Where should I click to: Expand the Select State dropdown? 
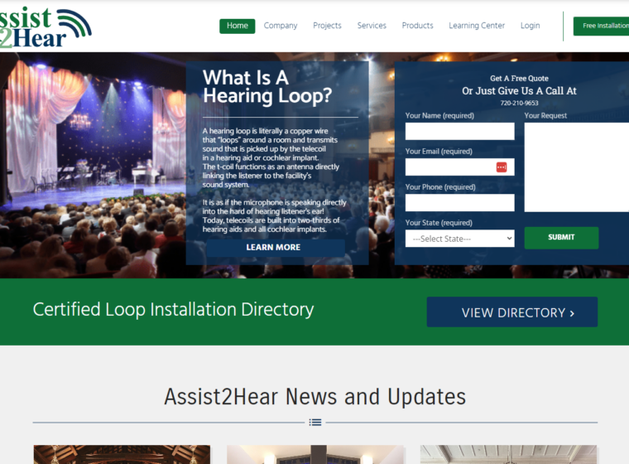[459, 239]
